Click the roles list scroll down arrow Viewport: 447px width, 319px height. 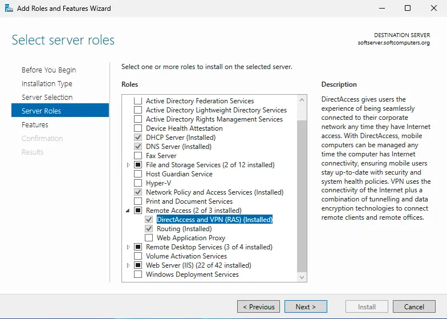coord(302,277)
